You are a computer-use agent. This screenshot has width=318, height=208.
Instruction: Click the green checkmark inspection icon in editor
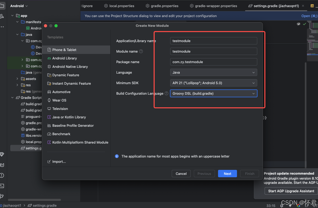[304, 24]
